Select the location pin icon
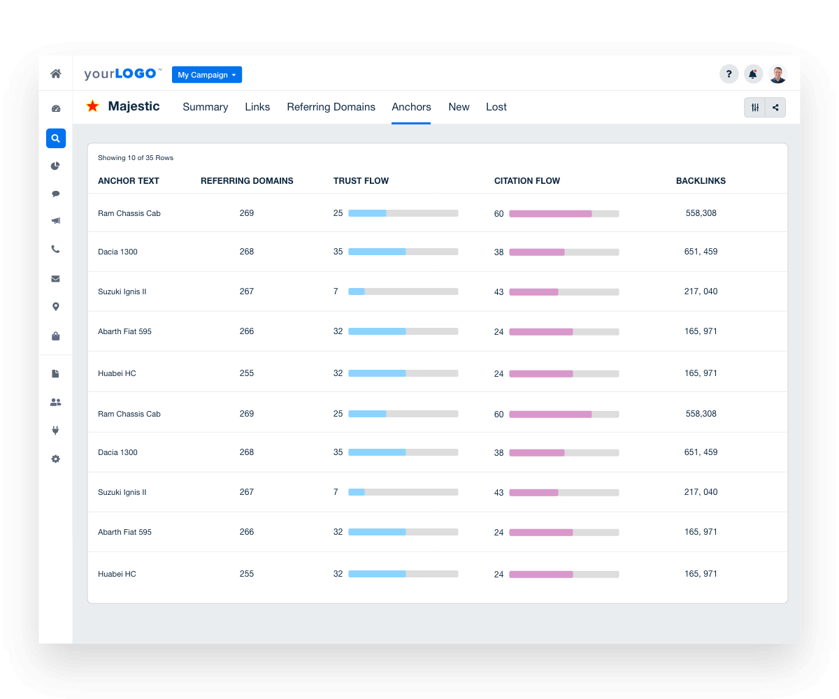This screenshot has height=699, width=839. 56,306
